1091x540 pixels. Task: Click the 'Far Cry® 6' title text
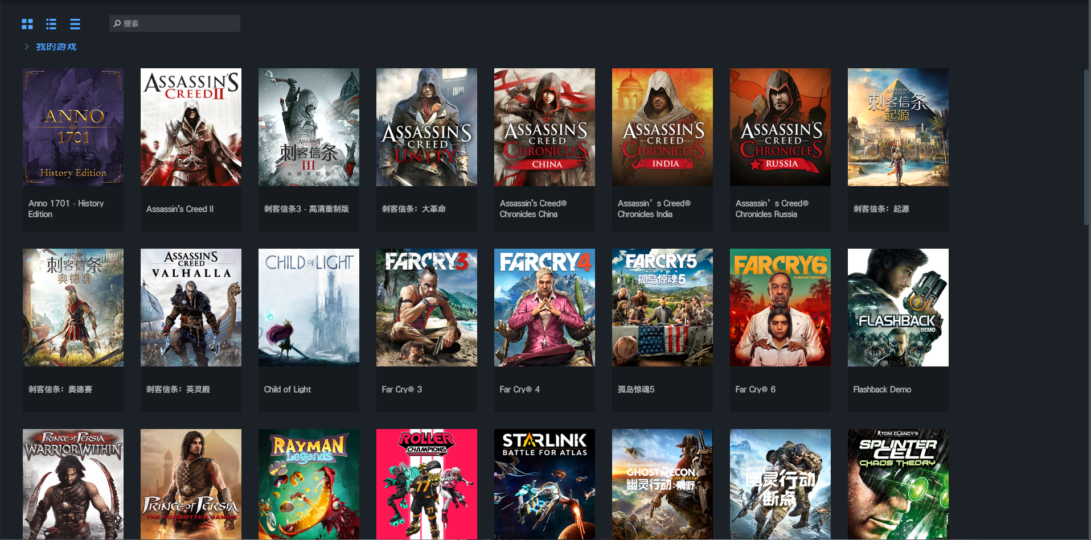(756, 389)
